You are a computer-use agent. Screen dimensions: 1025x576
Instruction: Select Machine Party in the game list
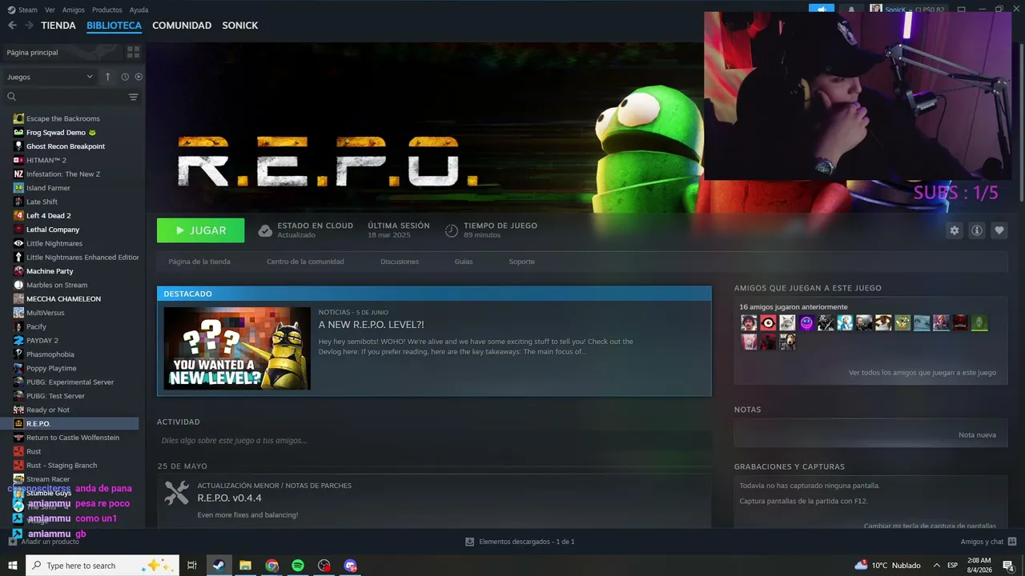point(50,271)
